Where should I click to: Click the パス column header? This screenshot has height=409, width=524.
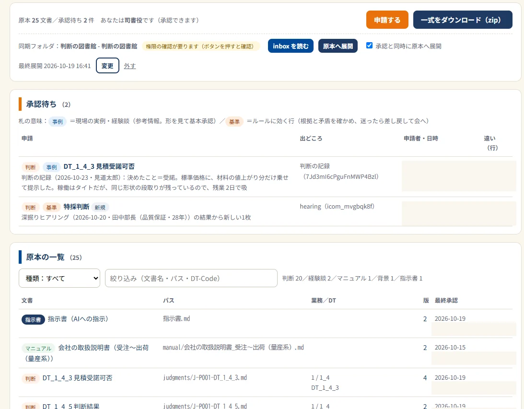pos(168,301)
